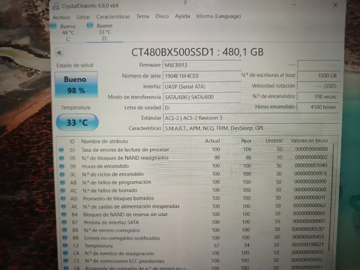Click status dot for attribute AC
360x270 pixels.
pyautogui.click(x=63, y=190)
